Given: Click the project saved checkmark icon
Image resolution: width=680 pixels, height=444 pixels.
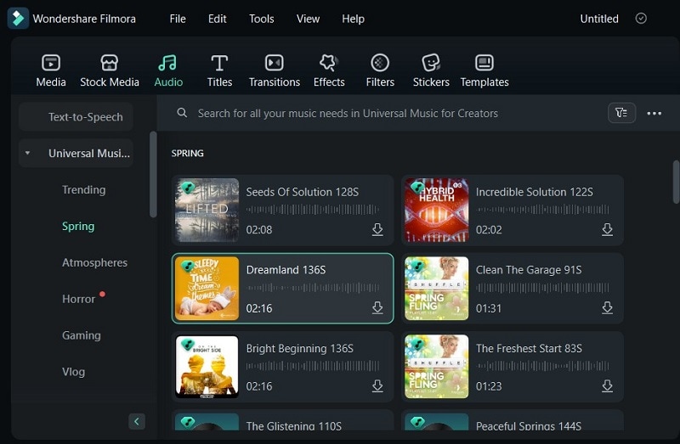Looking at the screenshot, I should coord(641,18).
